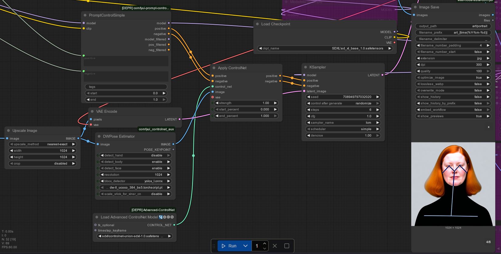The width and height of the screenshot is (501, 254).
Task: Toggle lossless_webp option in Image Save
Action: (453, 84)
